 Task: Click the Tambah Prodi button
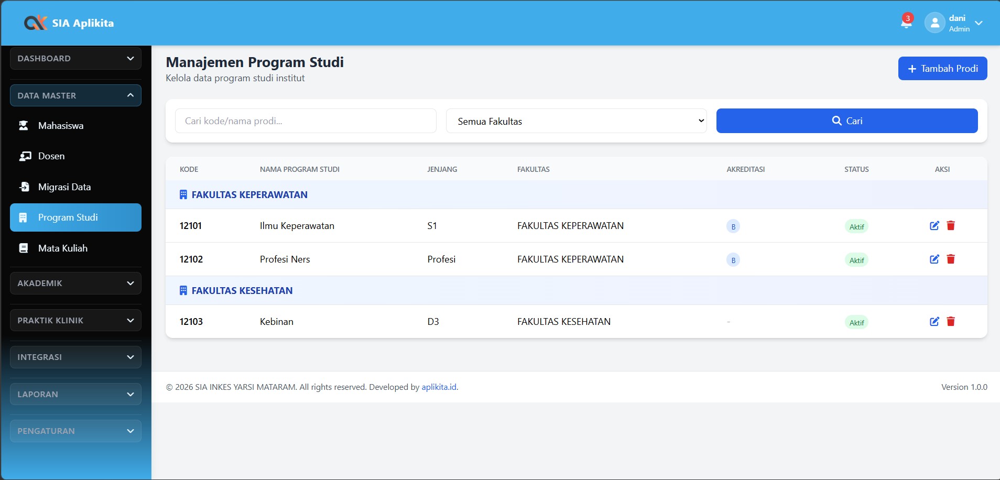click(x=942, y=69)
